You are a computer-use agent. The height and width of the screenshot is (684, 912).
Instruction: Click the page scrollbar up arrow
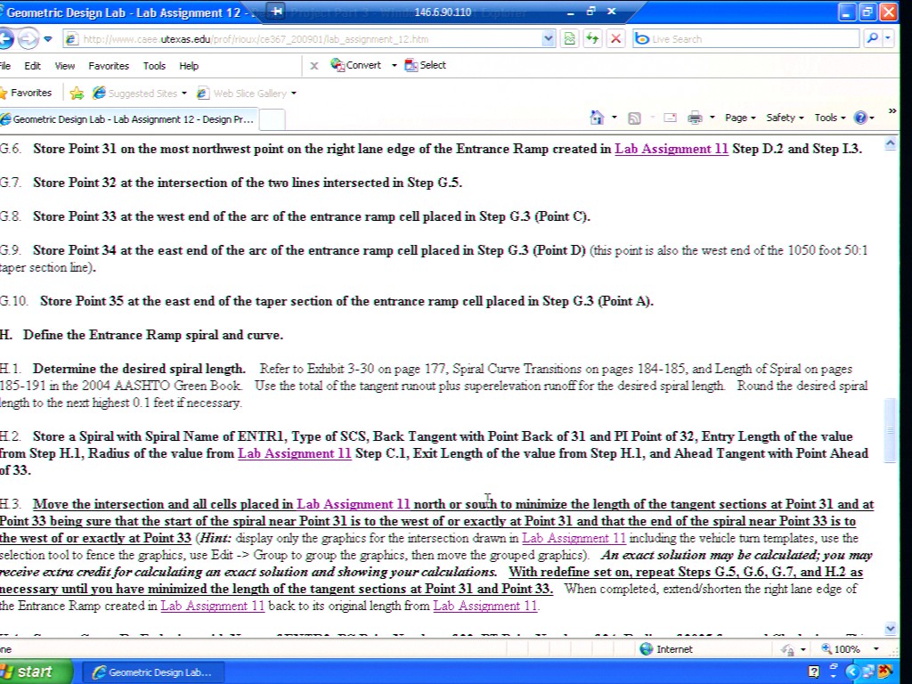(x=891, y=143)
